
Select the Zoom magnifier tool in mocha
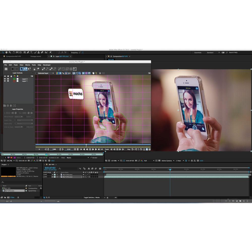(x=38, y=69)
